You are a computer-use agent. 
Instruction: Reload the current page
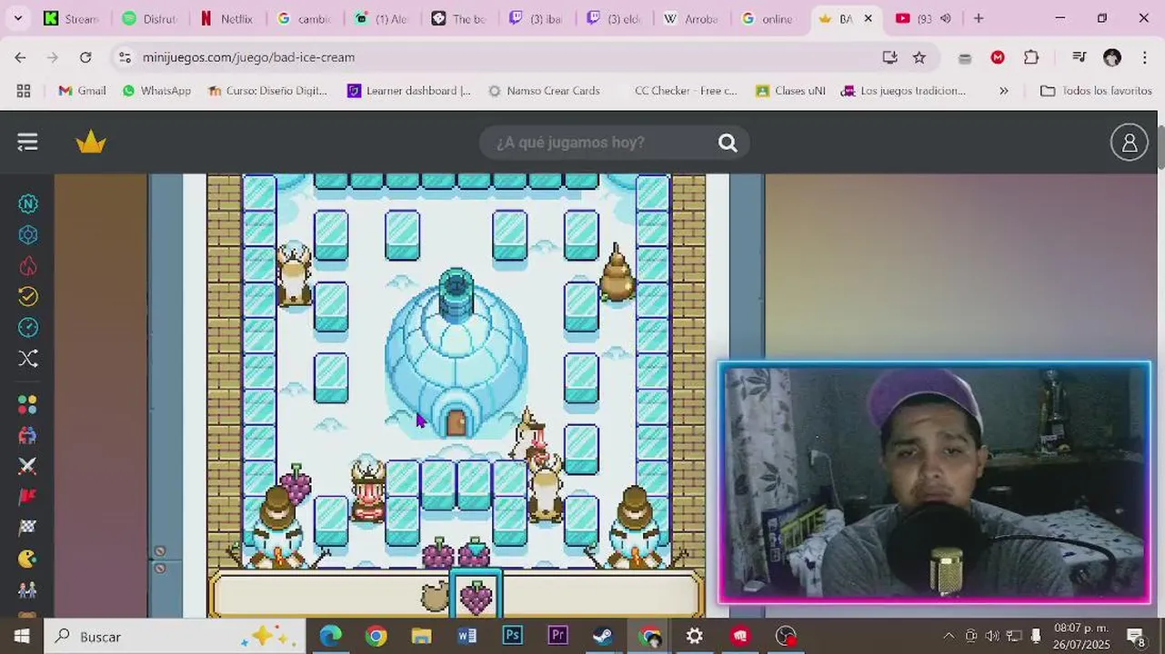pyautogui.click(x=85, y=57)
